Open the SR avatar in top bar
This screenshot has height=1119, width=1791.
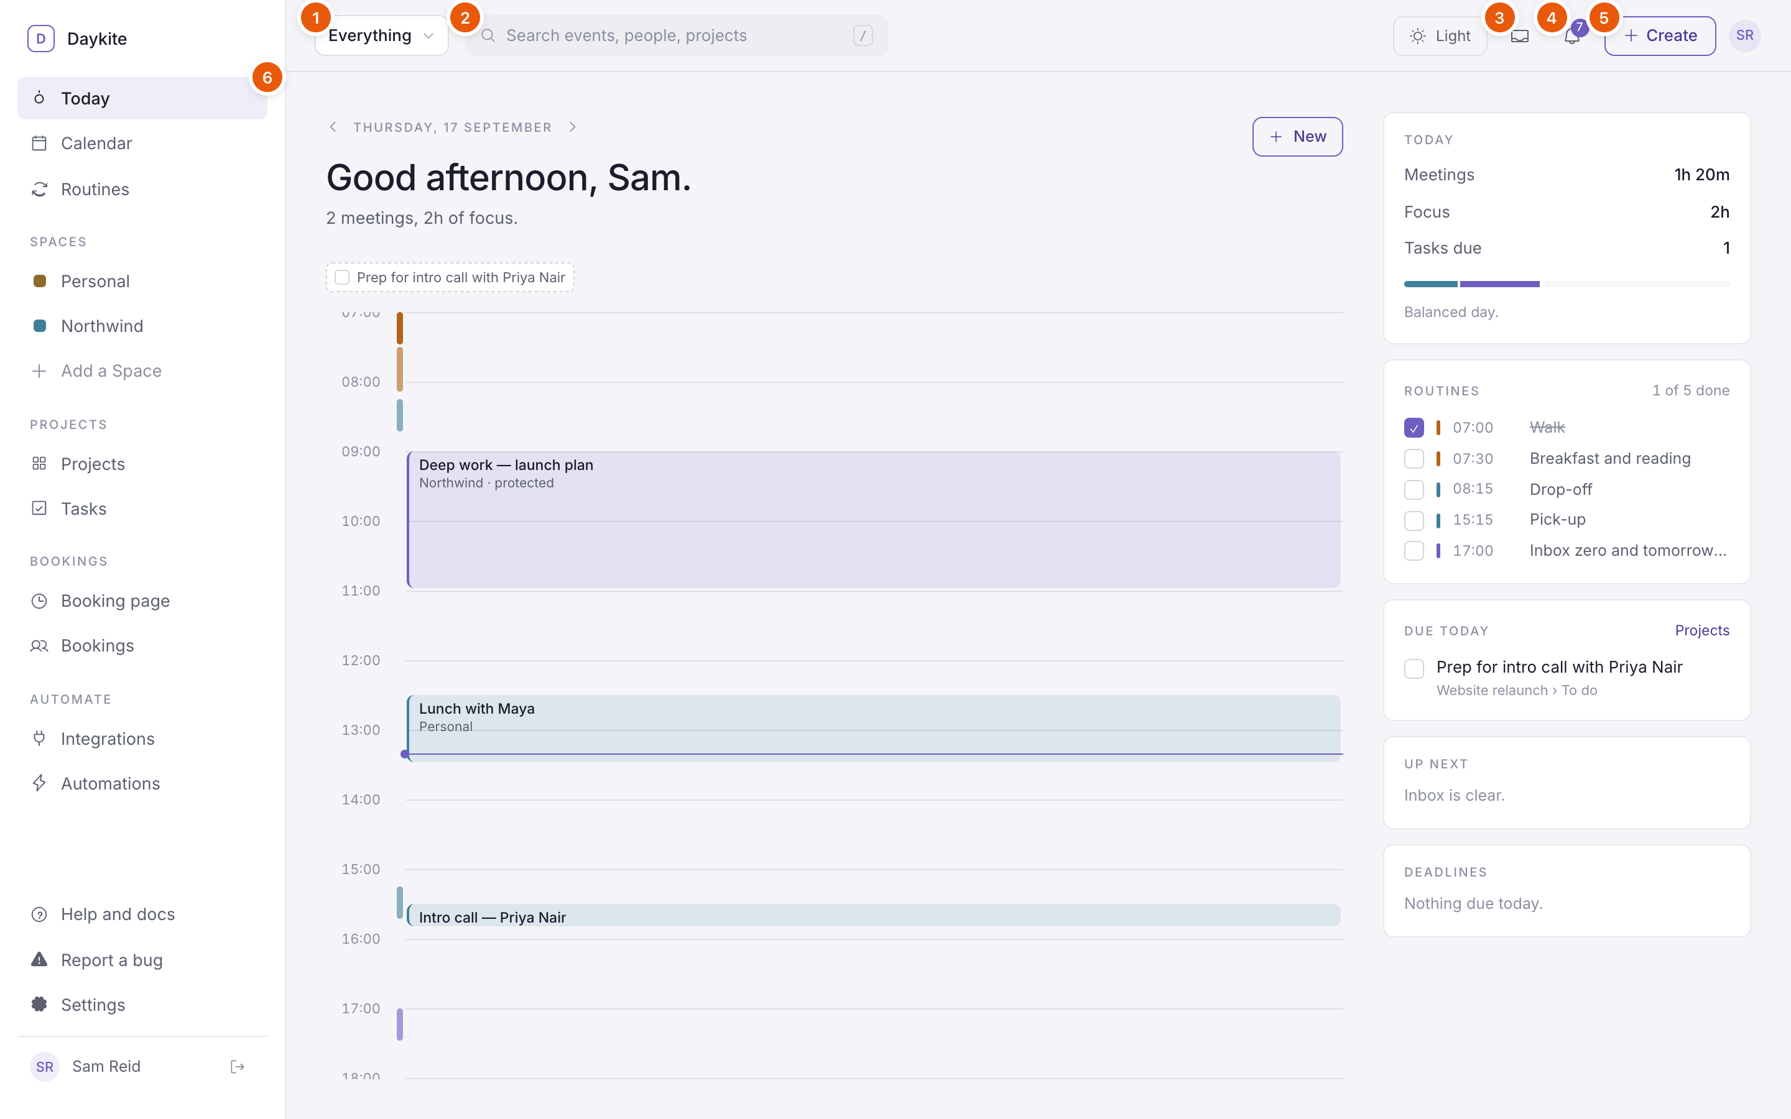pos(1744,35)
